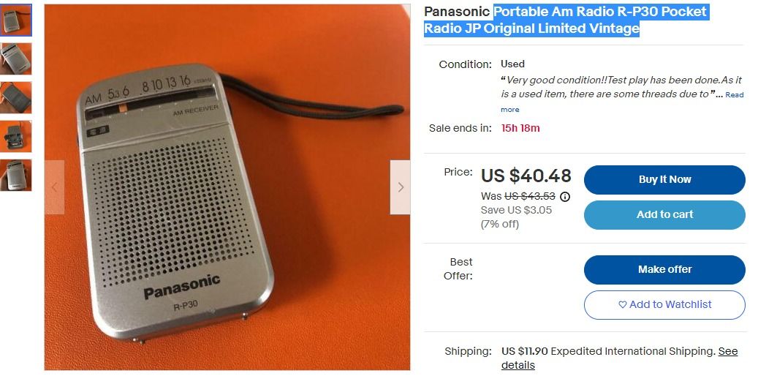Select the second thumbnail image
The width and height of the screenshot is (758, 376).
pos(16,59)
